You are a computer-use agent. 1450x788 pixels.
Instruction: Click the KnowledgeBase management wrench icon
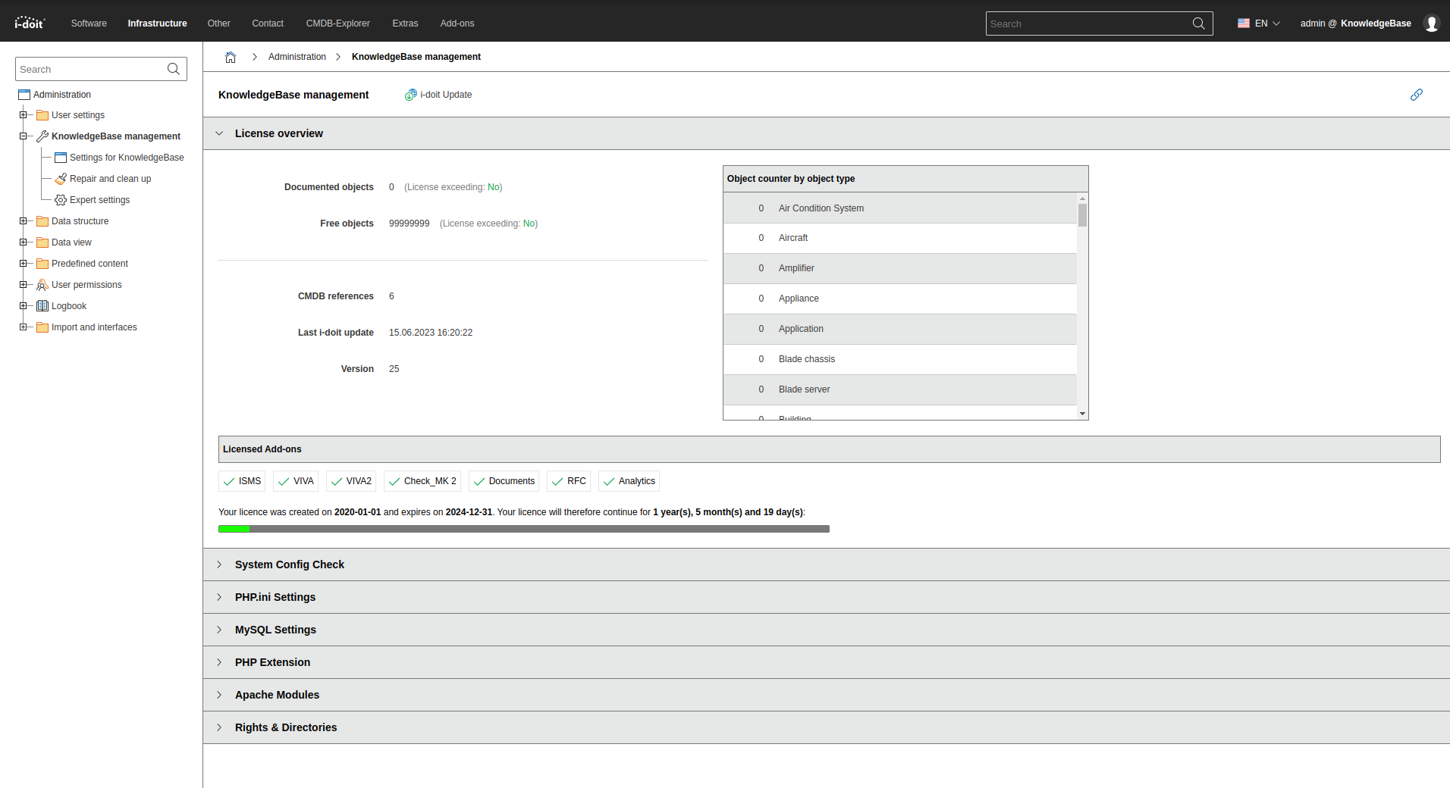[42, 136]
